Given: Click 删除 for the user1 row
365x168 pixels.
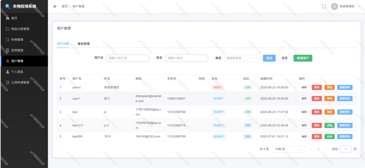Looking at the screenshot, I should point(317,99).
